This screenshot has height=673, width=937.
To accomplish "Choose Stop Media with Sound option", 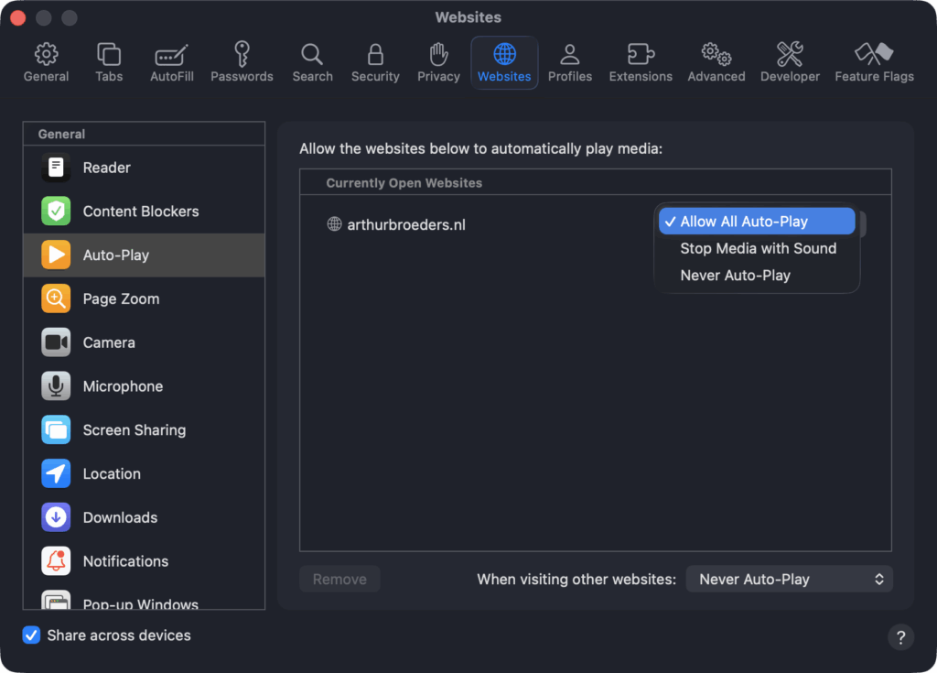I will click(758, 248).
